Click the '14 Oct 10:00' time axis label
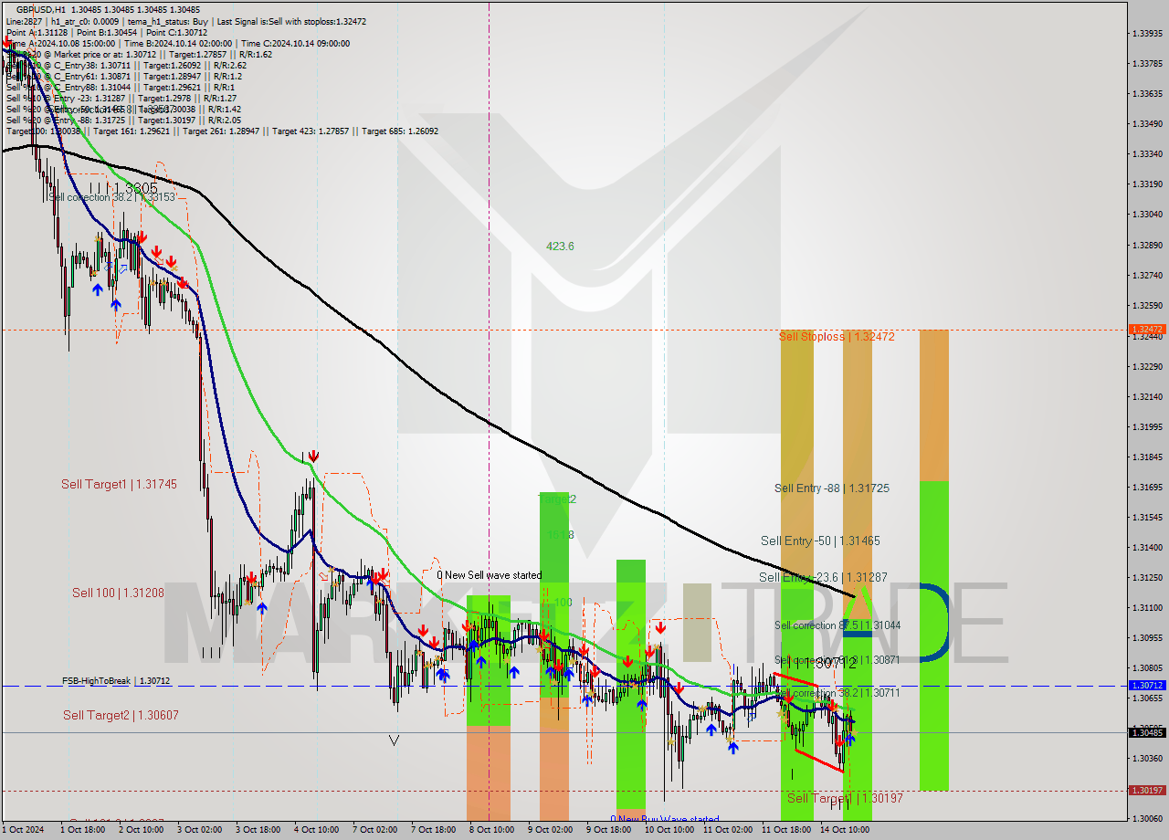This screenshot has width=1169, height=840. (844, 830)
